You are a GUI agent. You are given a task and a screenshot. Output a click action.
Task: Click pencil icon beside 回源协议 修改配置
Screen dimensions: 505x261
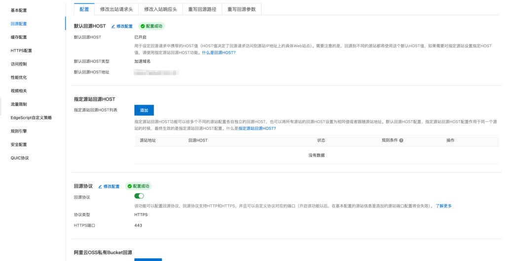[x=100, y=187]
